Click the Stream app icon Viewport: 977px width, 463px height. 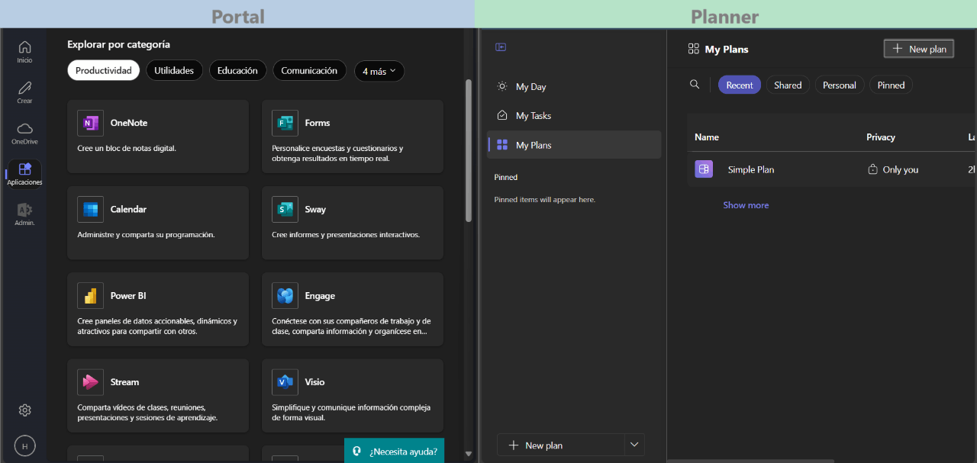click(90, 381)
